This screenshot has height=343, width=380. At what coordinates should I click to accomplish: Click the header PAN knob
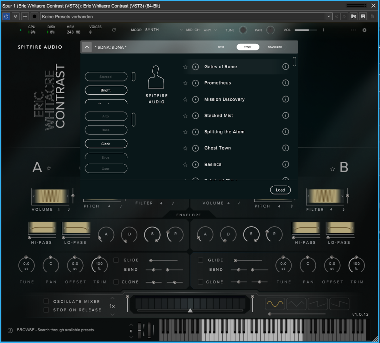click(x=270, y=30)
